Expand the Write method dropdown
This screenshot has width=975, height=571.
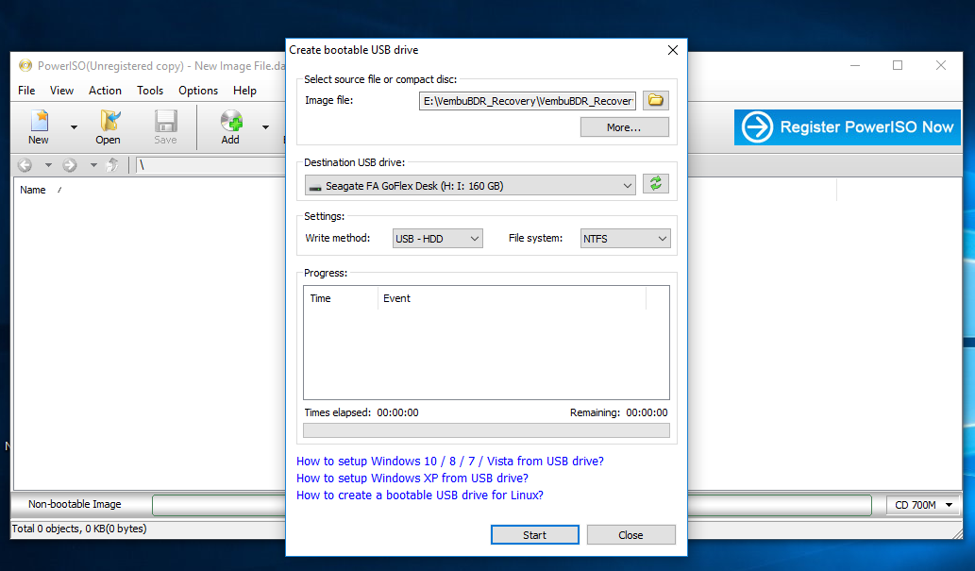coord(438,238)
